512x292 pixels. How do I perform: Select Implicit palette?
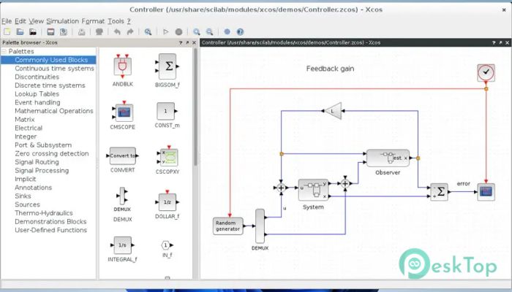[x=25, y=179]
